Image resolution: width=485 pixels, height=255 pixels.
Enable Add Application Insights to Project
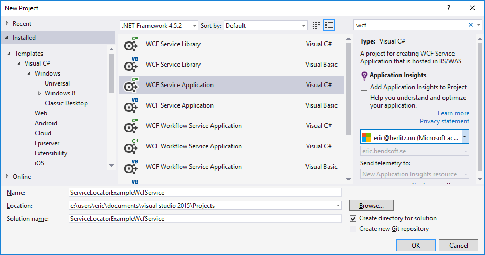[364, 88]
